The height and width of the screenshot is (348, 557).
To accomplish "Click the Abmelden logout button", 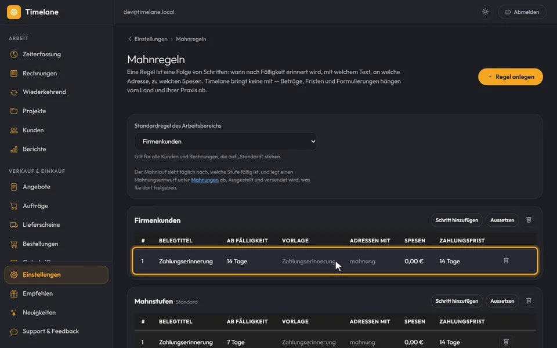I will coord(522,12).
